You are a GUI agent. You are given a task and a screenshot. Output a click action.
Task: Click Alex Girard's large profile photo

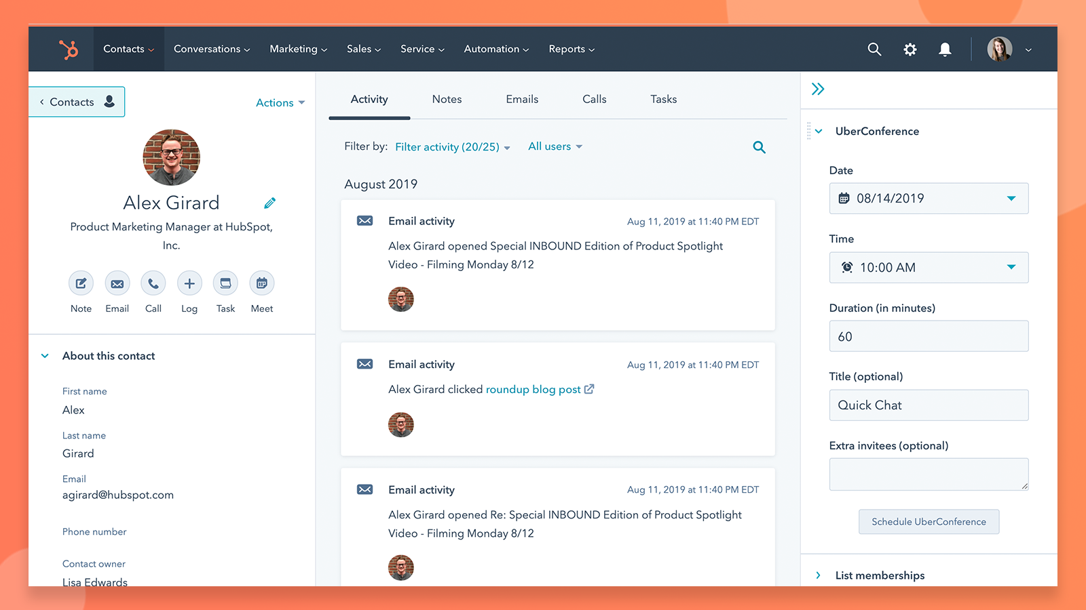pyautogui.click(x=171, y=157)
